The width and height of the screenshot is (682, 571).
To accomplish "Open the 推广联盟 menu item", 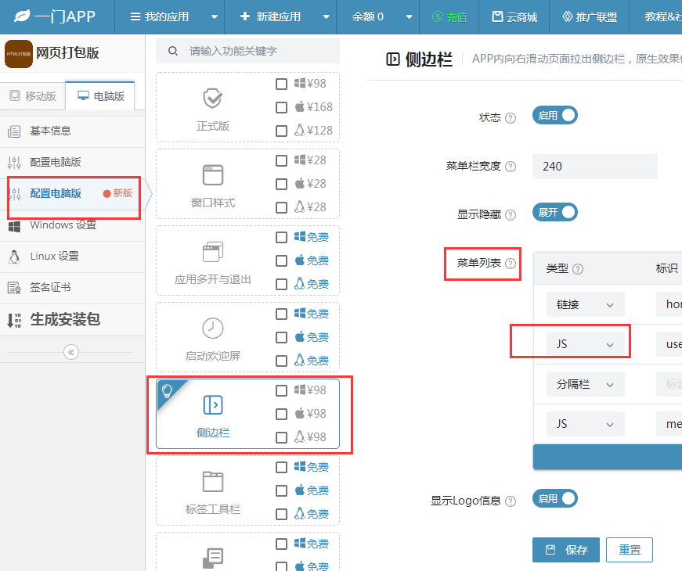I will [590, 17].
